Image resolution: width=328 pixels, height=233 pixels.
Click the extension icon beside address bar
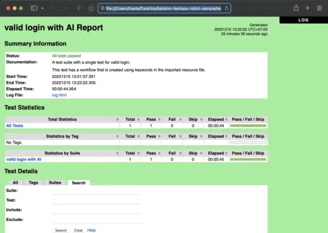coord(91,8)
